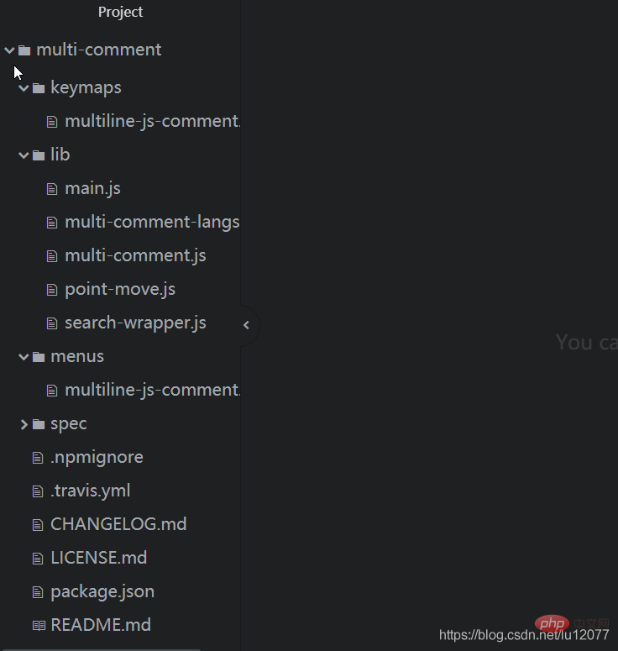Collapse the lib folder chevron
Viewport: 618px width, 651px height.
click(24, 155)
